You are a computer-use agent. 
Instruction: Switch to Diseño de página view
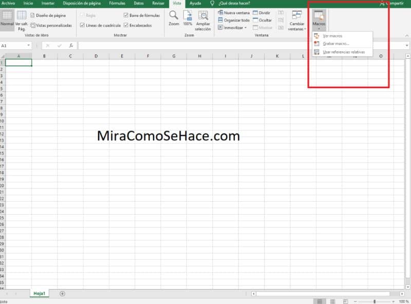48,15
